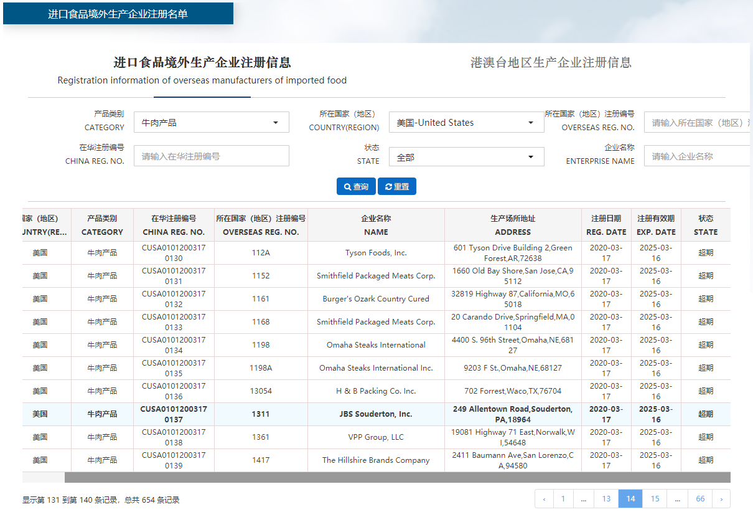Screen dimensions: 753x517
Task: Click the overseas registration number input field
Action: click(697, 123)
